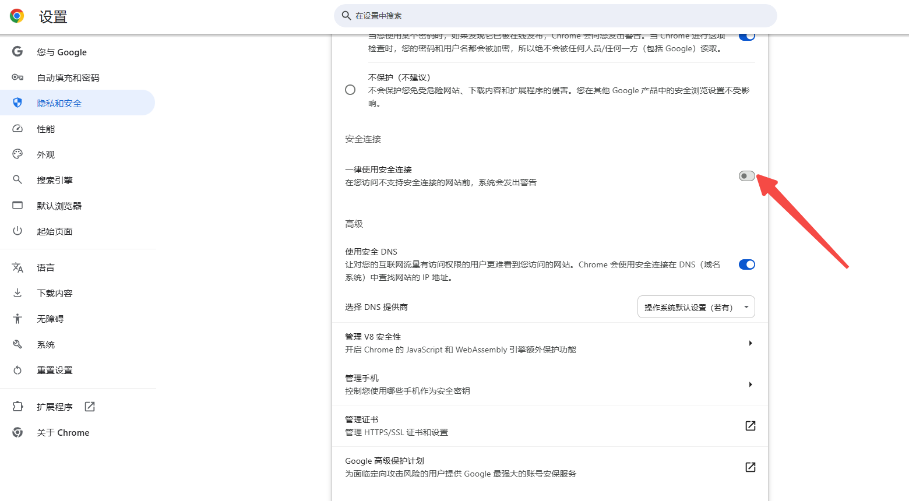
Task: Click the 管理证书 row title
Action: click(x=362, y=419)
